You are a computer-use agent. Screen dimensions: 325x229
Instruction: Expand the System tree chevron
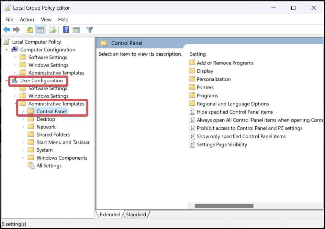click(23, 150)
